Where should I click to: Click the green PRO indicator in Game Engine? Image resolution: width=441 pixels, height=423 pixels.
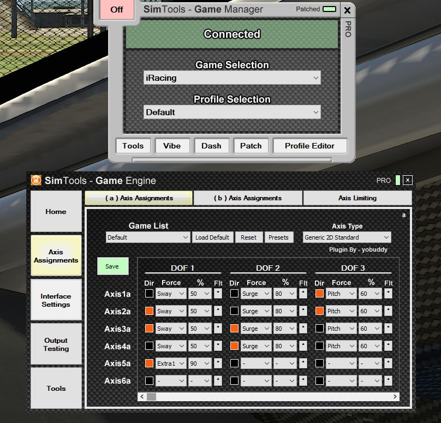pos(398,180)
